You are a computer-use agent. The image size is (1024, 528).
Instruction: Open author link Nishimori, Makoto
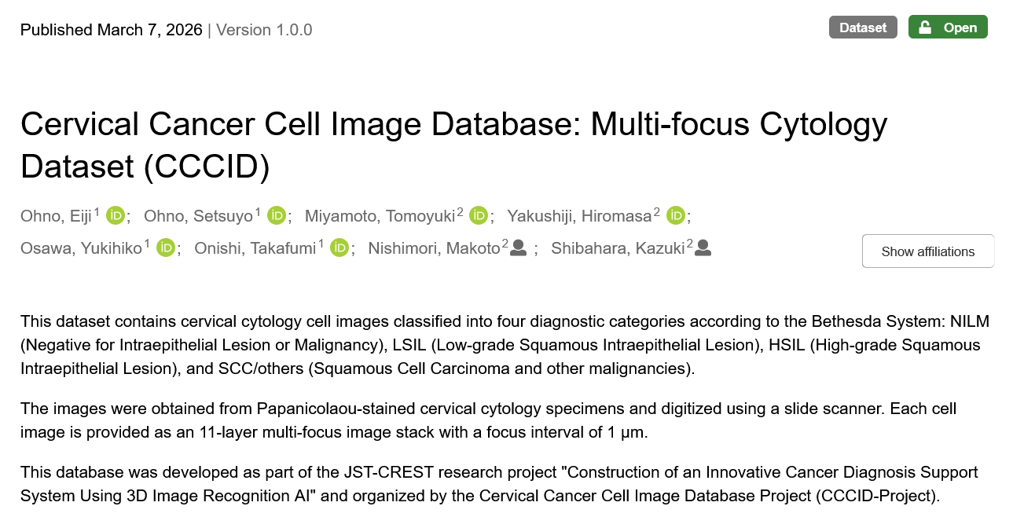(435, 249)
